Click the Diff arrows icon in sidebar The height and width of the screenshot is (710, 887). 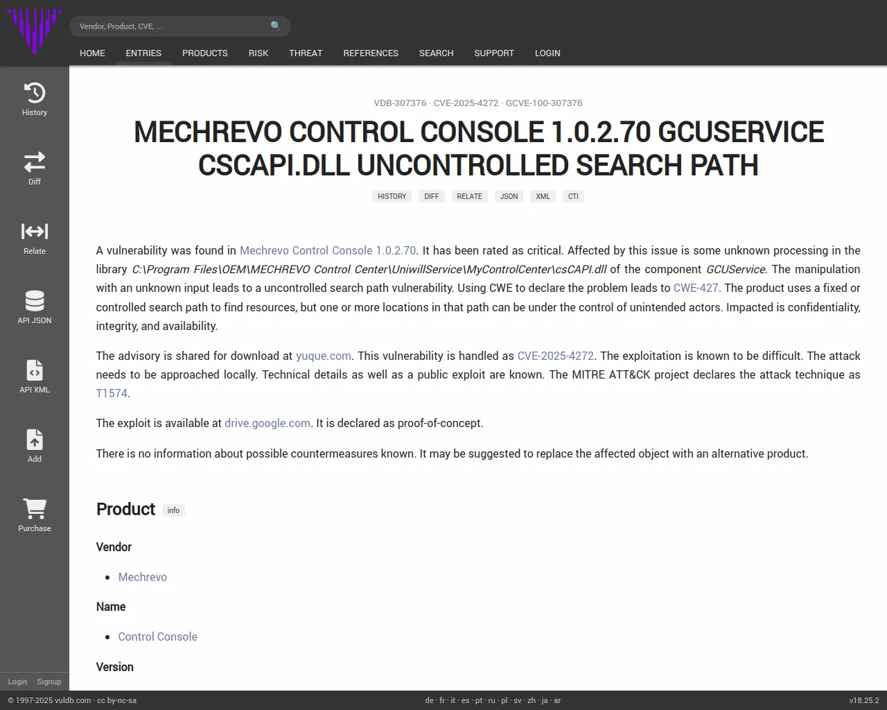[x=35, y=162]
